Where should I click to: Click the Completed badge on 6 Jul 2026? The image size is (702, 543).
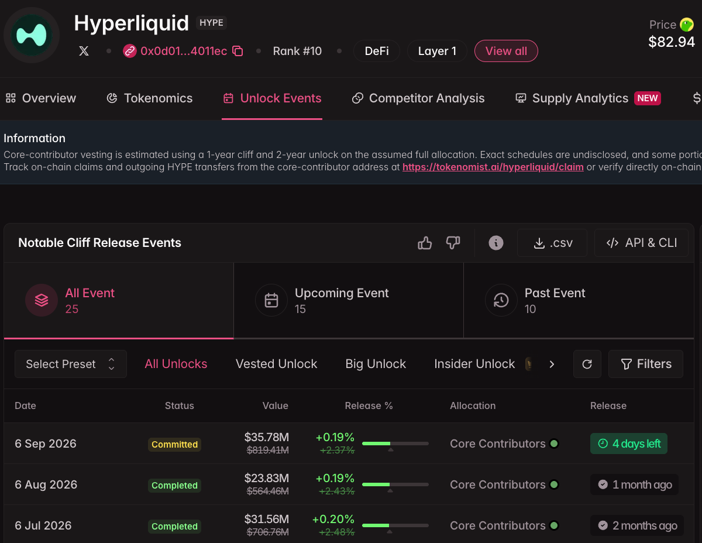coord(174,526)
